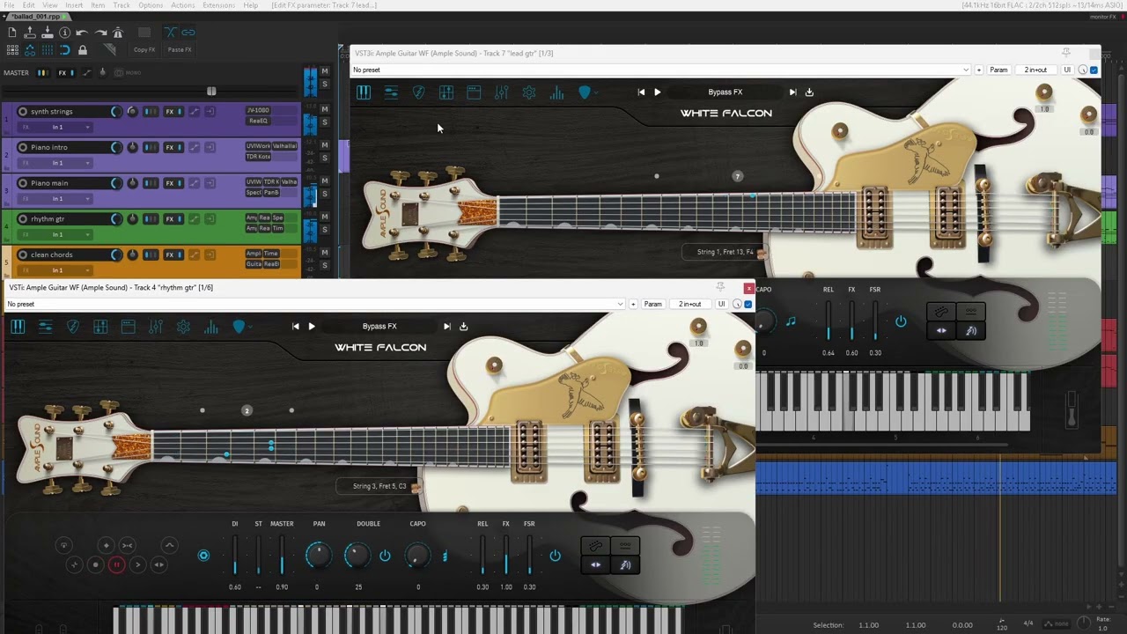Click the Paste FX button
Image resolution: width=1127 pixels, height=634 pixels.
click(180, 50)
